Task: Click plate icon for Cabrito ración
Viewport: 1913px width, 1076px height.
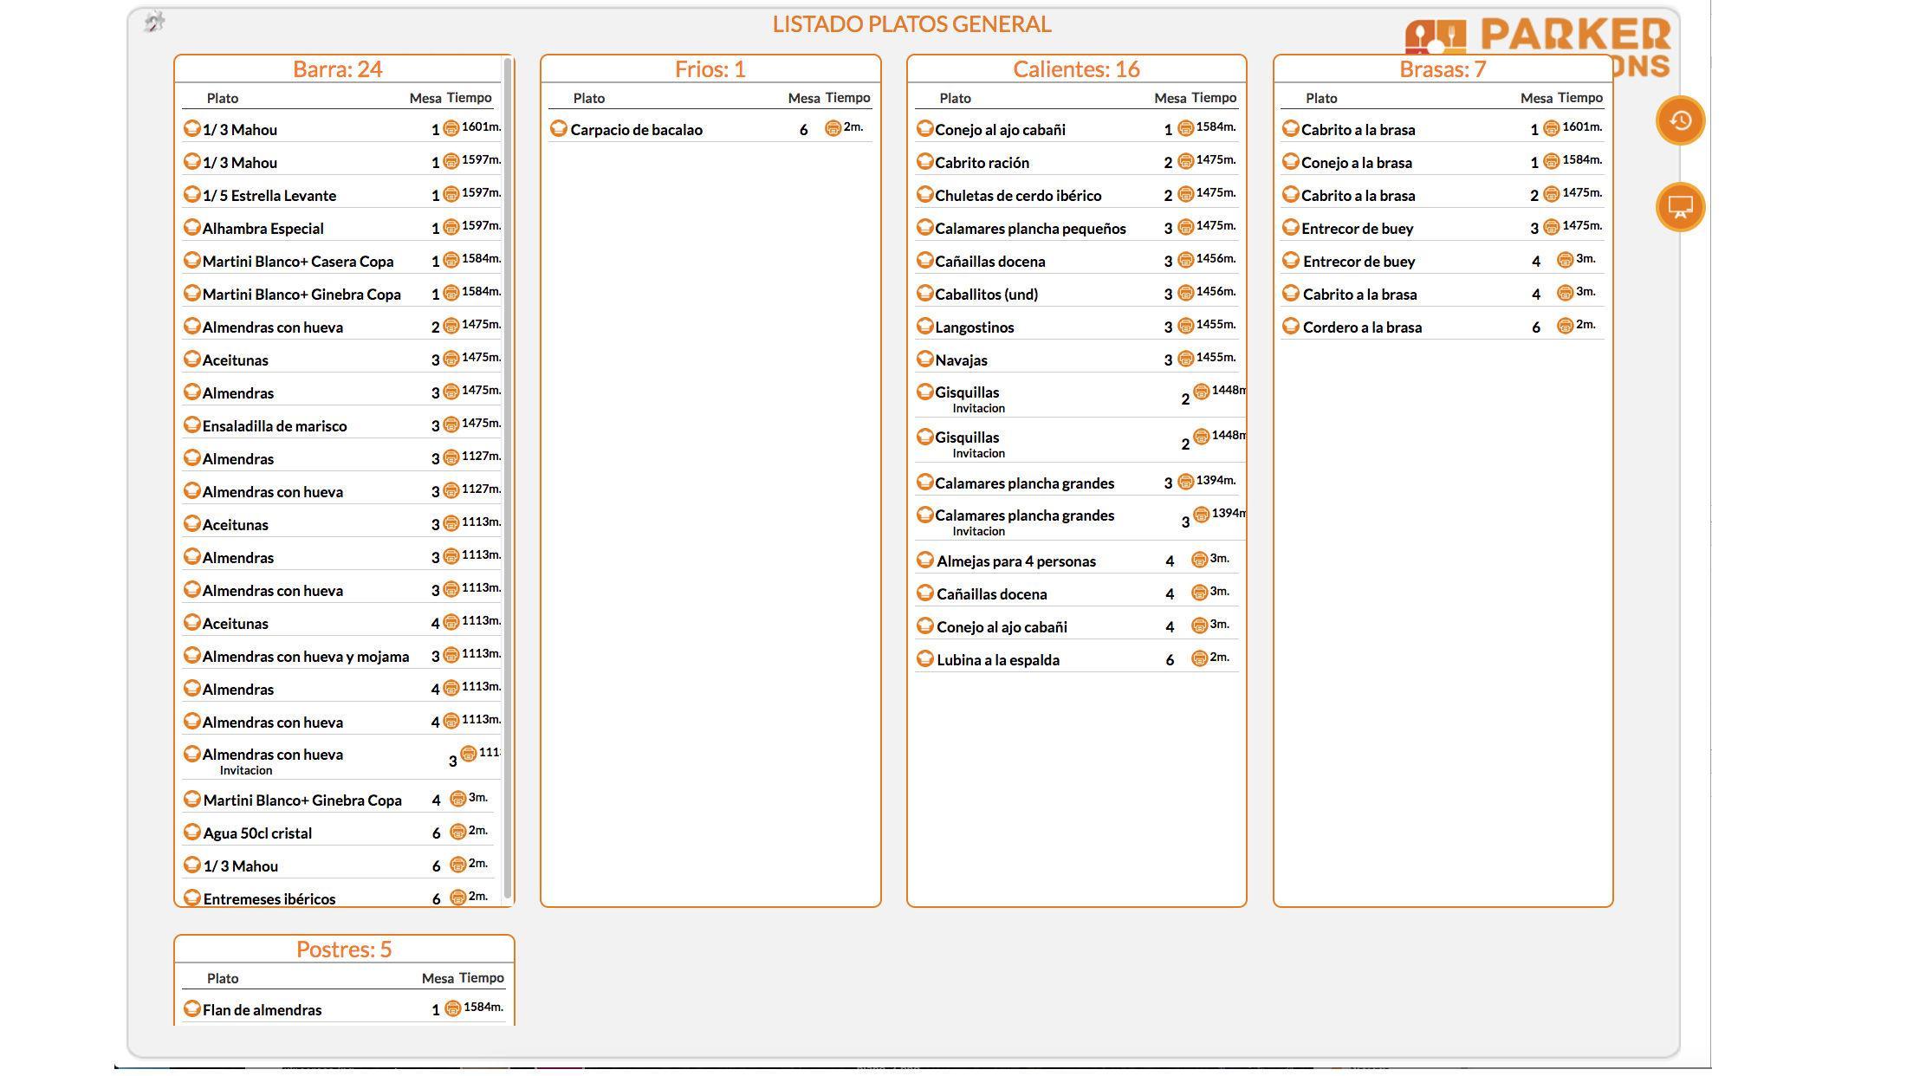Action: click(x=924, y=162)
